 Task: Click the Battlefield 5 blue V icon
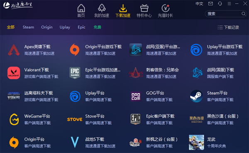click(75, 142)
